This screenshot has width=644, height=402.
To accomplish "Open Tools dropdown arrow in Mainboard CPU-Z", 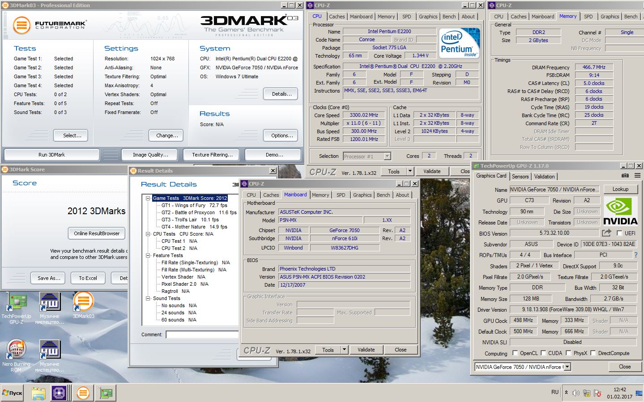I will pos(344,350).
